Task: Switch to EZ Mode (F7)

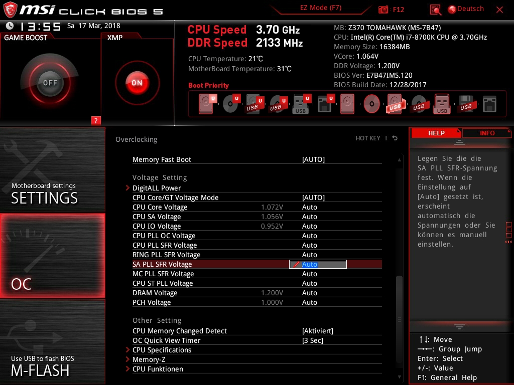Action: (x=321, y=8)
